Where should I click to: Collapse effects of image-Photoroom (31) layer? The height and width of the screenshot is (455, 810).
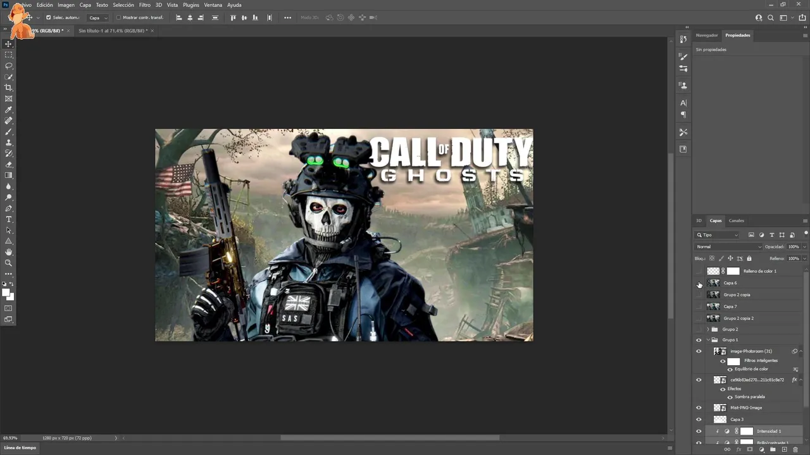801,351
